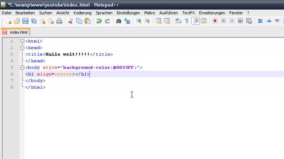Toggle show all characters pilcrow icon
The image size is (284, 159).
click(x=186, y=21)
